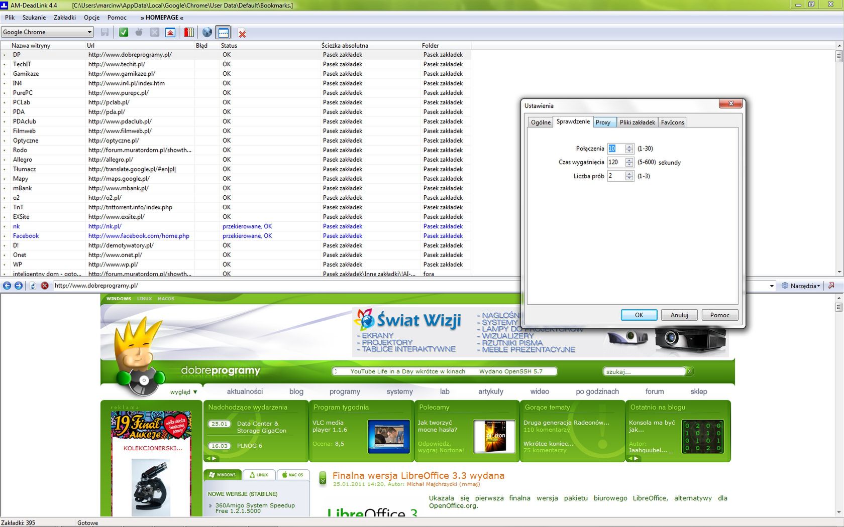Click OK in the Ustawienia dialog
Image resolution: width=844 pixels, height=527 pixels.
point(639,315)
